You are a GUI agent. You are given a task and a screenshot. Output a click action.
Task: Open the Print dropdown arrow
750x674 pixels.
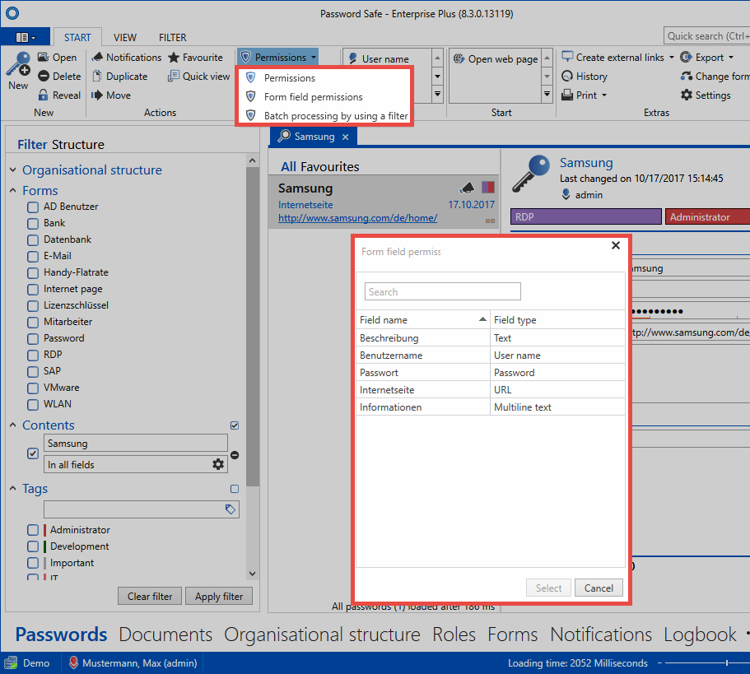point(604,95)
